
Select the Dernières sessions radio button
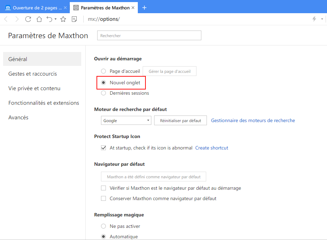tap(103, 93)
